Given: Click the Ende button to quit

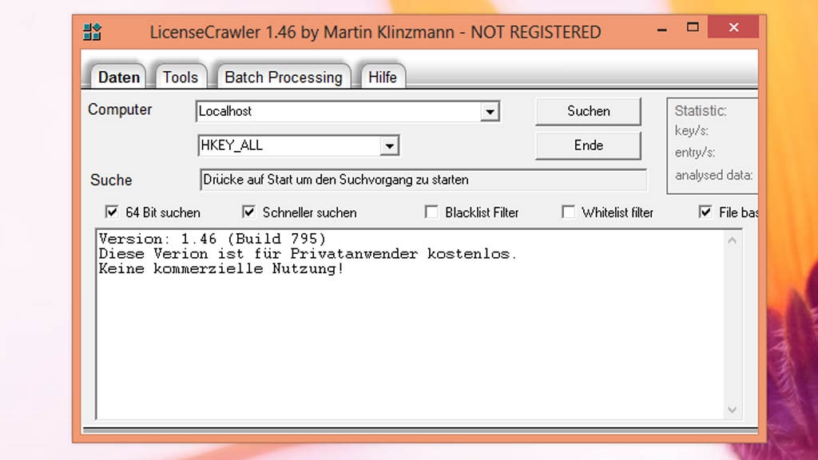Looking at the screenshot, I should (589, 145).
